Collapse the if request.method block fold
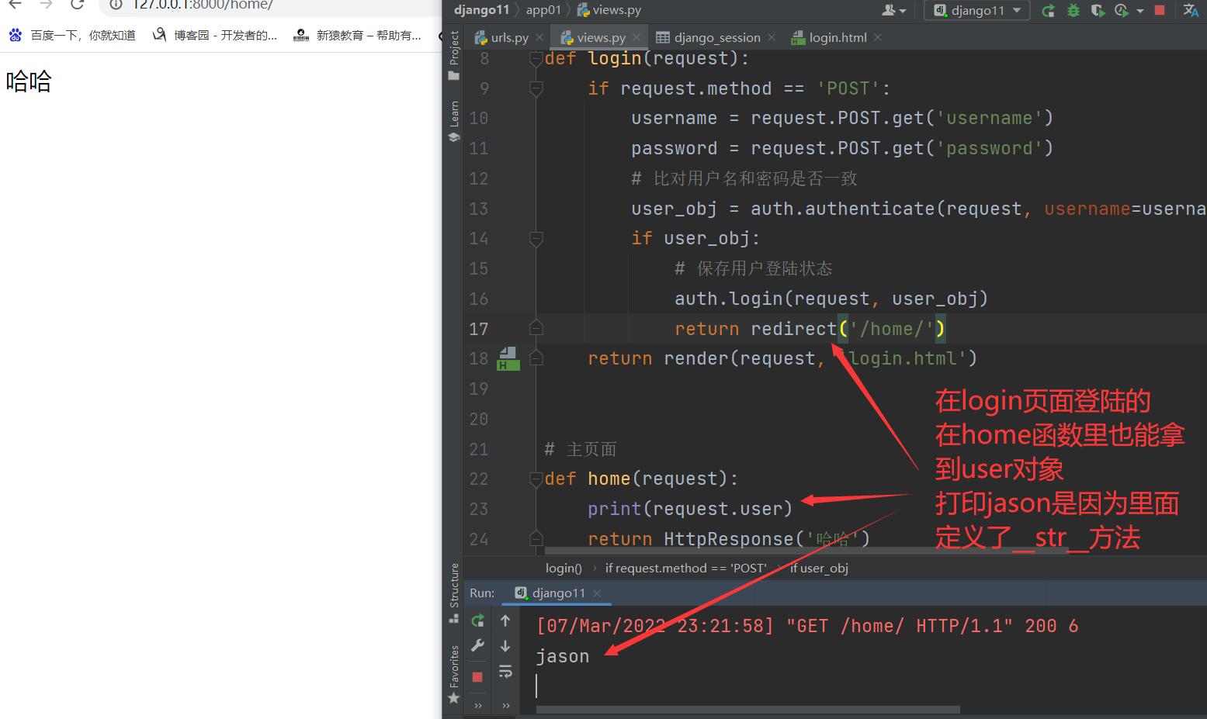Screen dimensions: 1207x719 point(536,89)
